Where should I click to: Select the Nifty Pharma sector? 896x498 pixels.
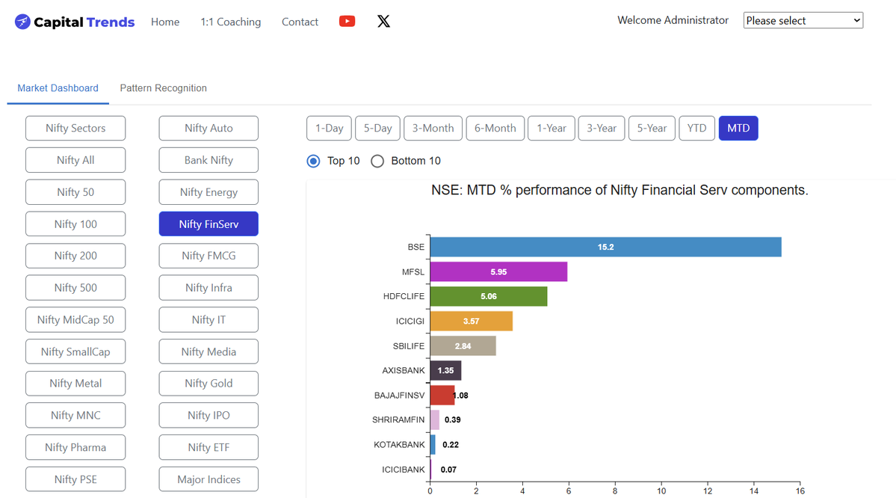coord(75,447)
